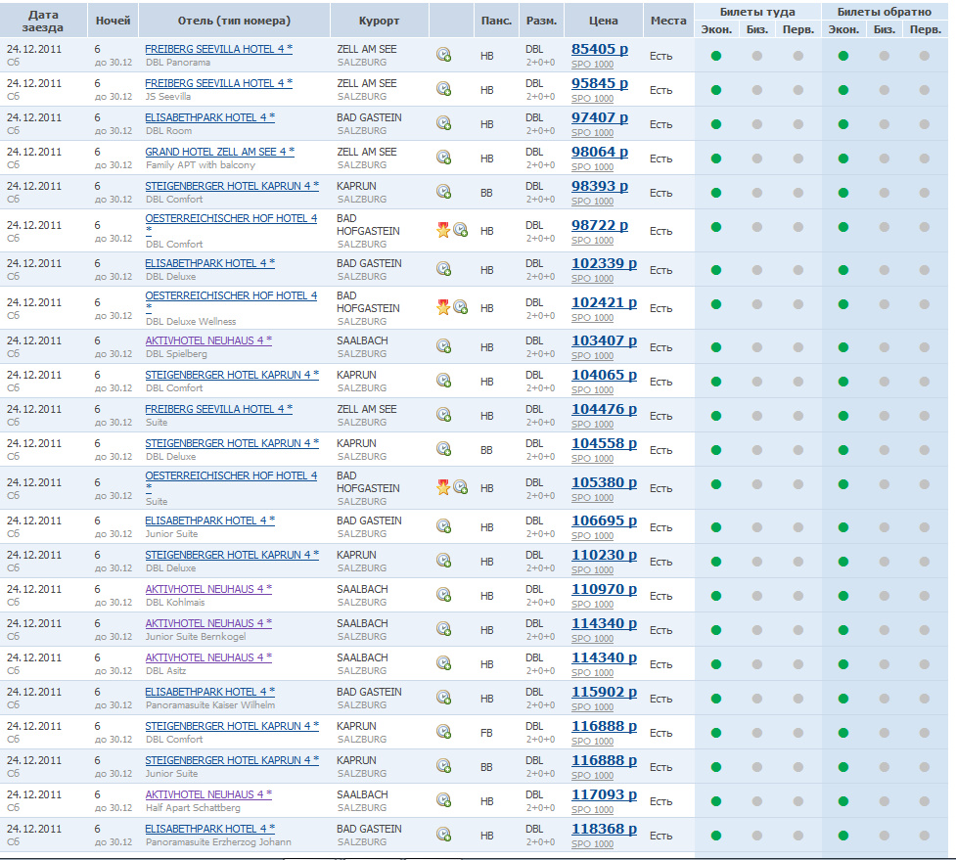Sort by the Цена column header
The width and height of the screenshot is (956, 860).
(x=604, y=21)
